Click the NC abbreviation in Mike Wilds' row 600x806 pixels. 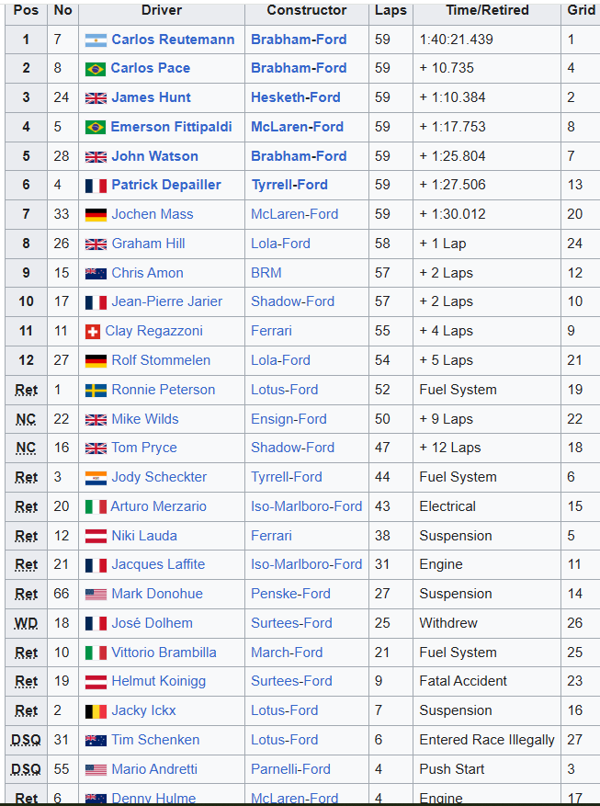(x=26, y=419)
